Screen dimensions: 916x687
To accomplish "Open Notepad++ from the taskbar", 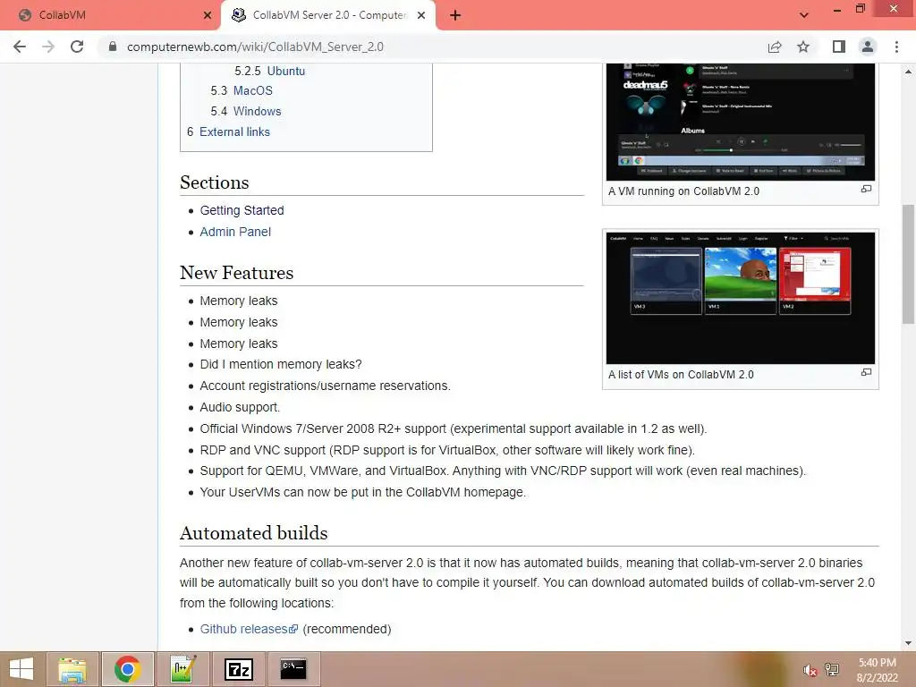I will (x=183, y=669).
